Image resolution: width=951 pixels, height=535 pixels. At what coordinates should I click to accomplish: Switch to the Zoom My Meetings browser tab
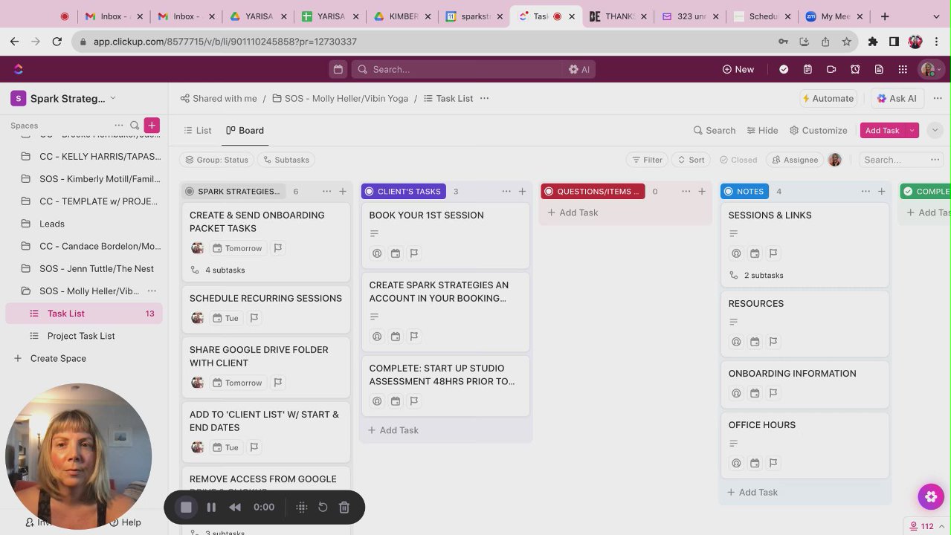834,16
